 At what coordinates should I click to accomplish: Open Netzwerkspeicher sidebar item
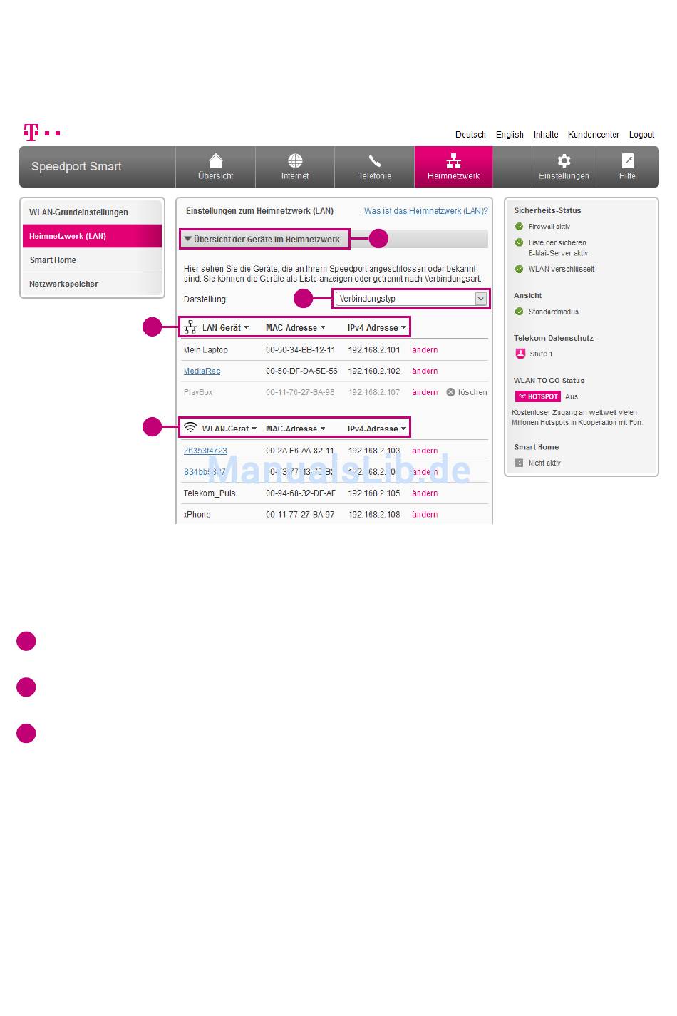[92, 284]
